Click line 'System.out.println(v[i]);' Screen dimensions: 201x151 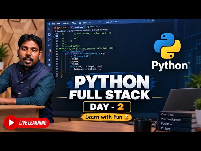pyautogui.click(x=87, y=69)
